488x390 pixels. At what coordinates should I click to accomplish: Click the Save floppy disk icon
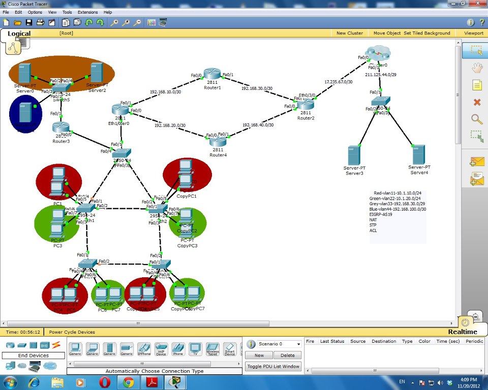coord(29,22)
